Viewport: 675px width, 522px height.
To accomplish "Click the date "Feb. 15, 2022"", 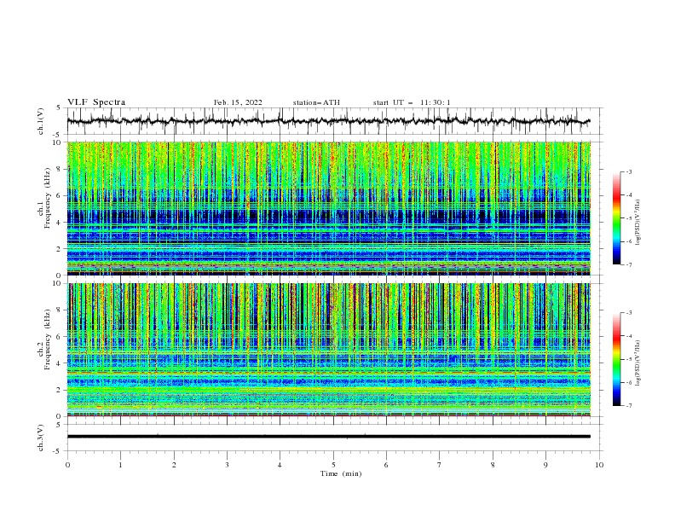I will click(x=238, y=102).
